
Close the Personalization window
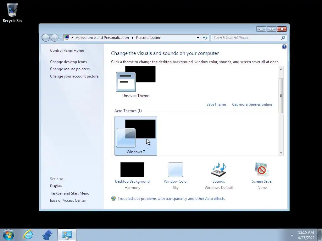282,29
